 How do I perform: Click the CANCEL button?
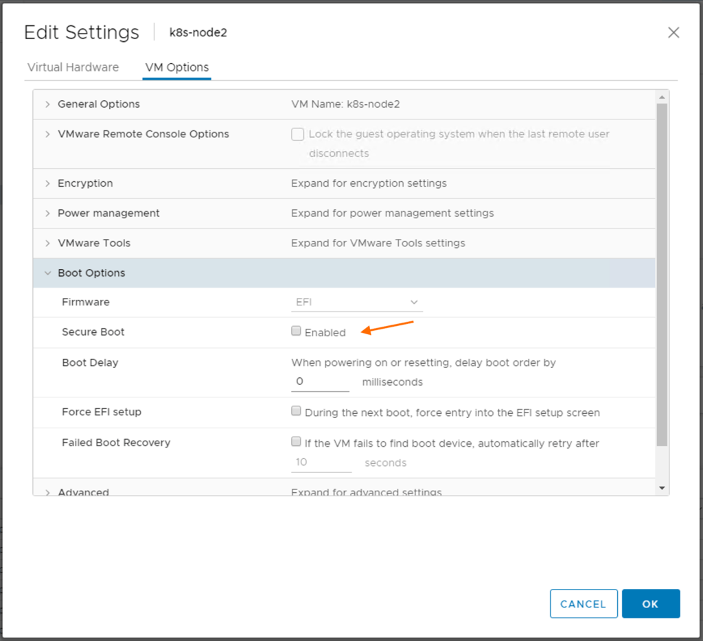584,604
